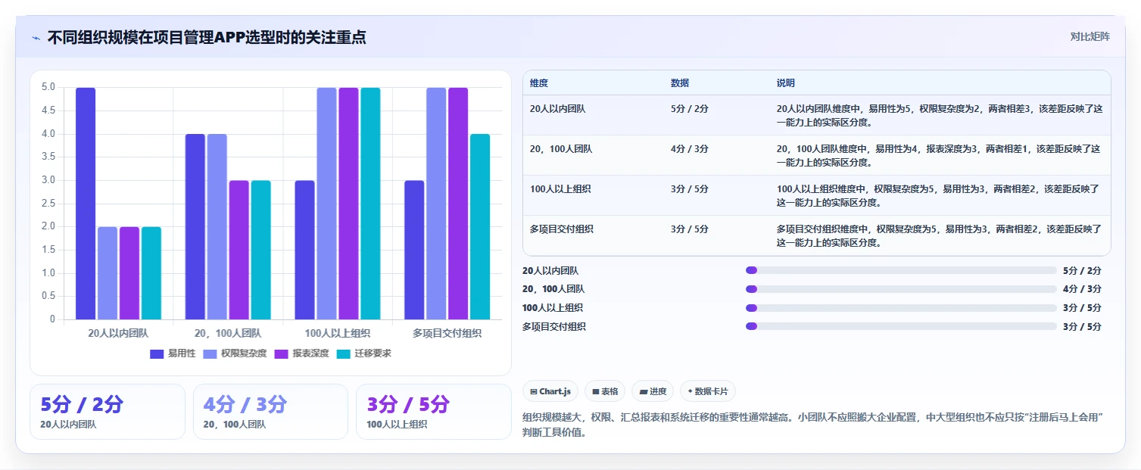
Task: Click progress value 5分 / 2分
Action: (1082, 270)
